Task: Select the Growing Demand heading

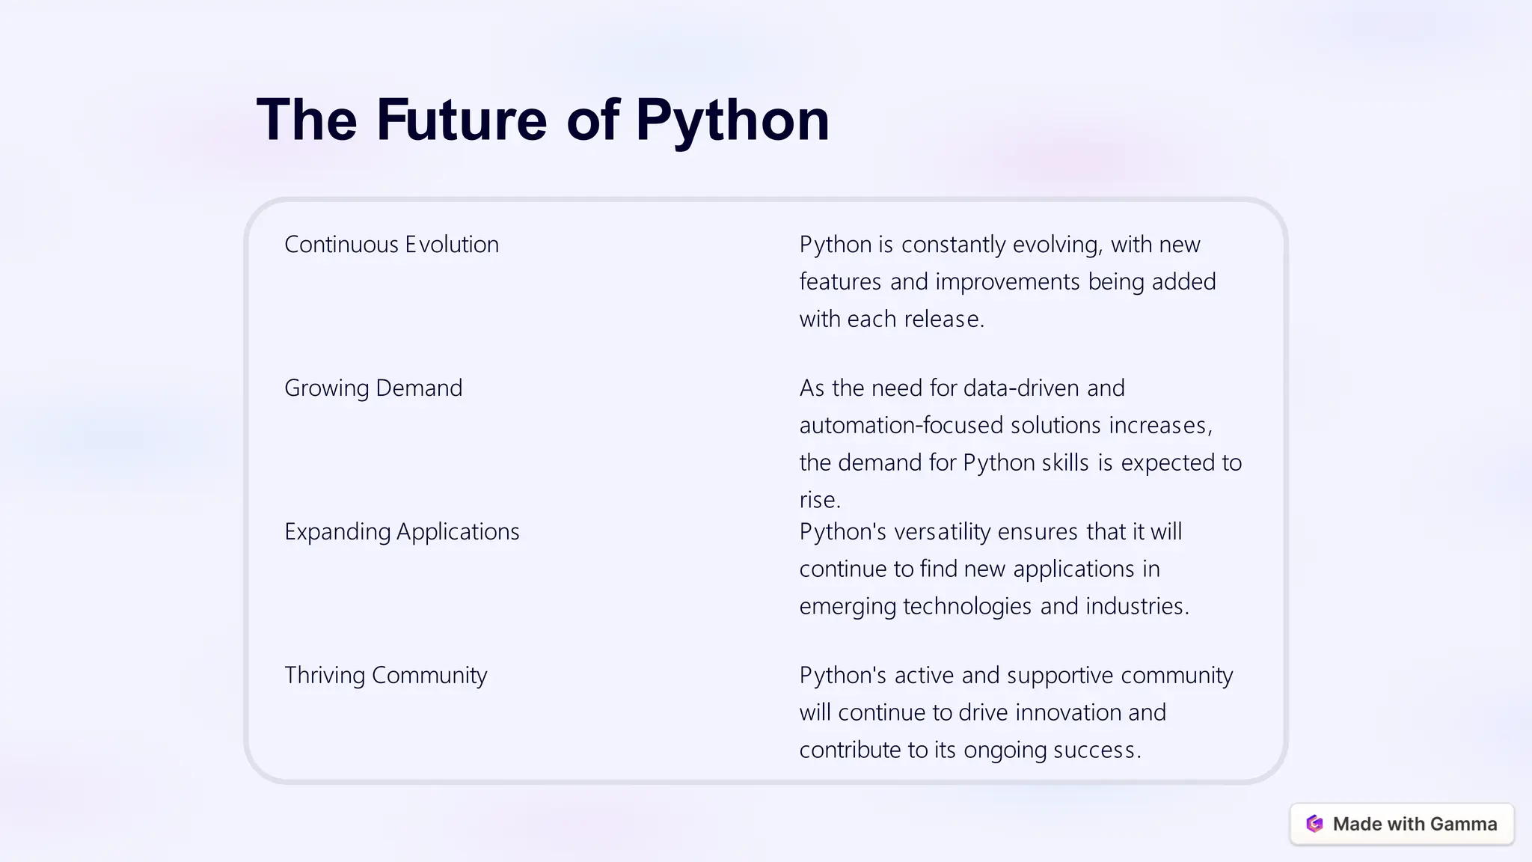Action: (x=373, y=388)
